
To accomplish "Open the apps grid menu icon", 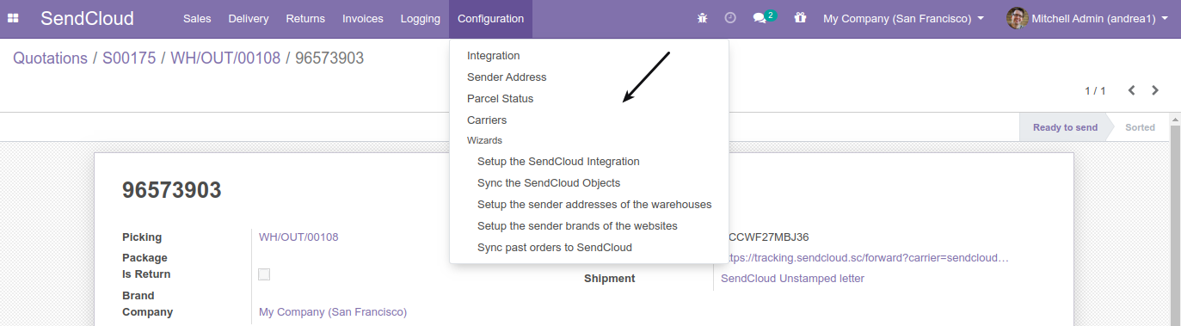I will pyautogui.click(x=13, y=18).
